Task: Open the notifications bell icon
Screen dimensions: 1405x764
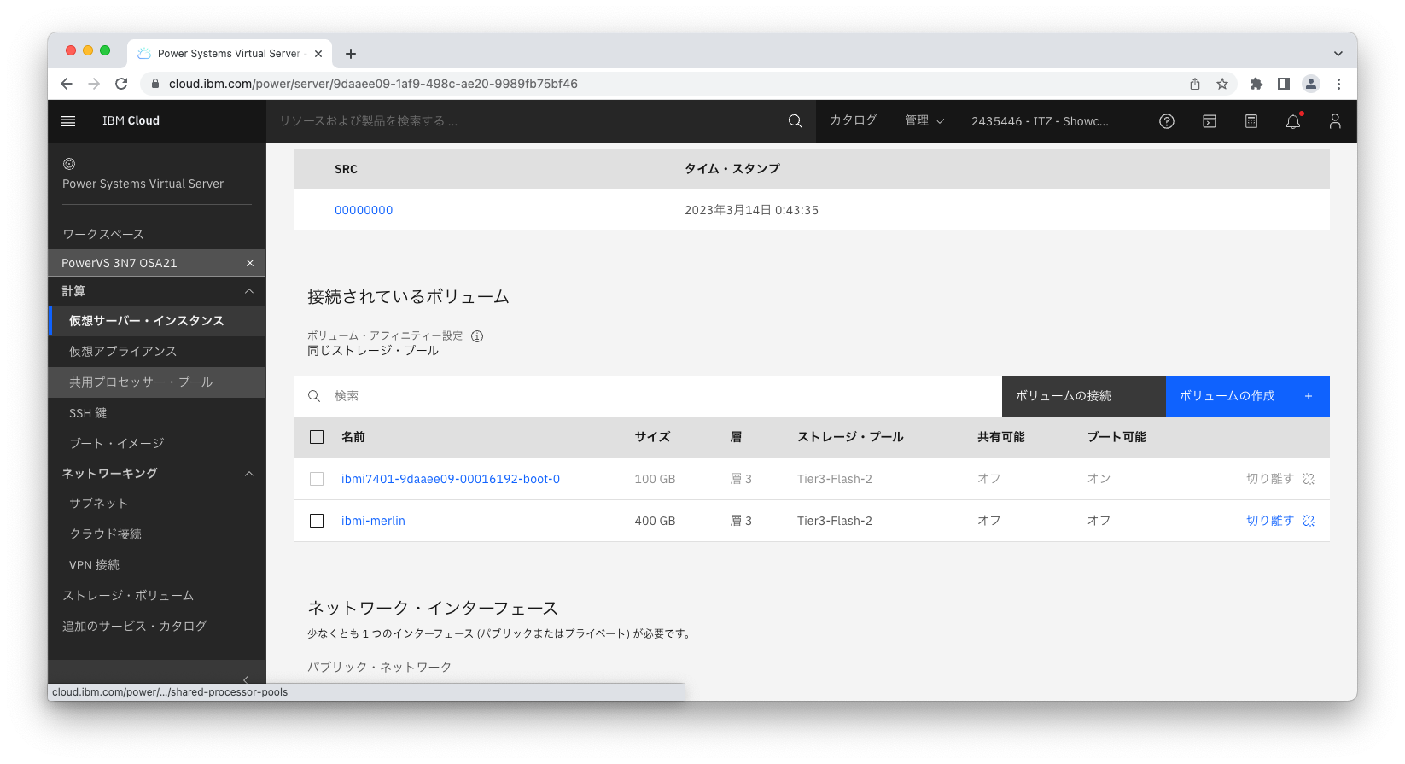Action: click(1293, 121)
